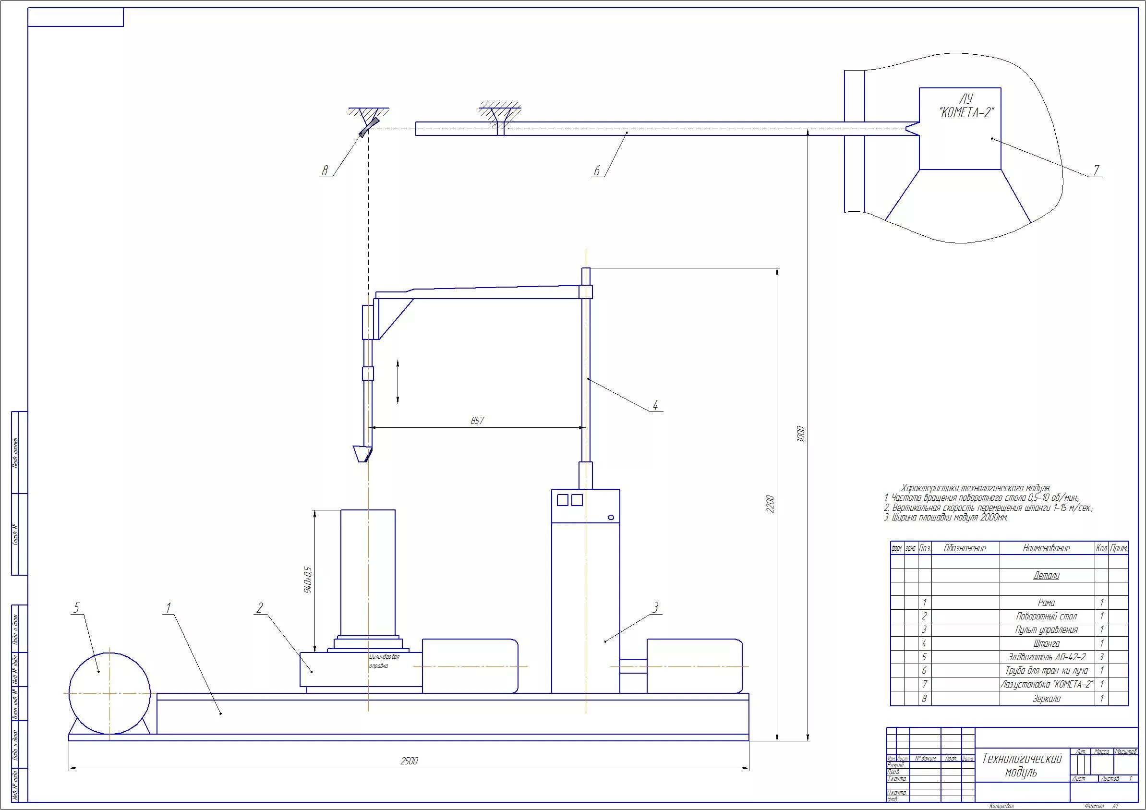Click the "Зеркало" row in the specification table
The width and height of the screenshot is (1146, 810).
(1046, 699)
